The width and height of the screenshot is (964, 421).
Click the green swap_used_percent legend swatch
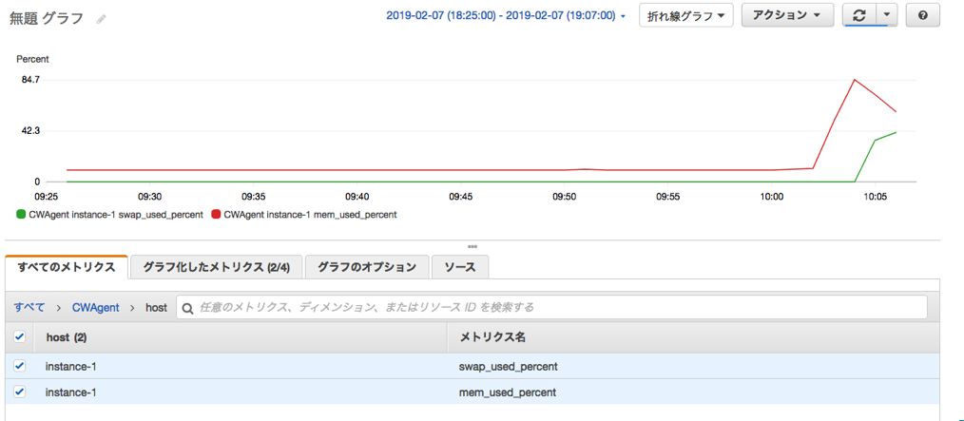pyautogui.click(x=21, y=215)
